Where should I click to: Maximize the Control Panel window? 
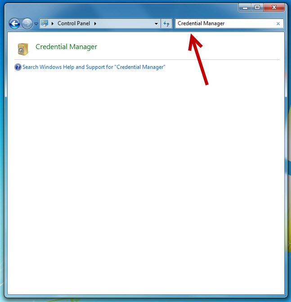257,8
